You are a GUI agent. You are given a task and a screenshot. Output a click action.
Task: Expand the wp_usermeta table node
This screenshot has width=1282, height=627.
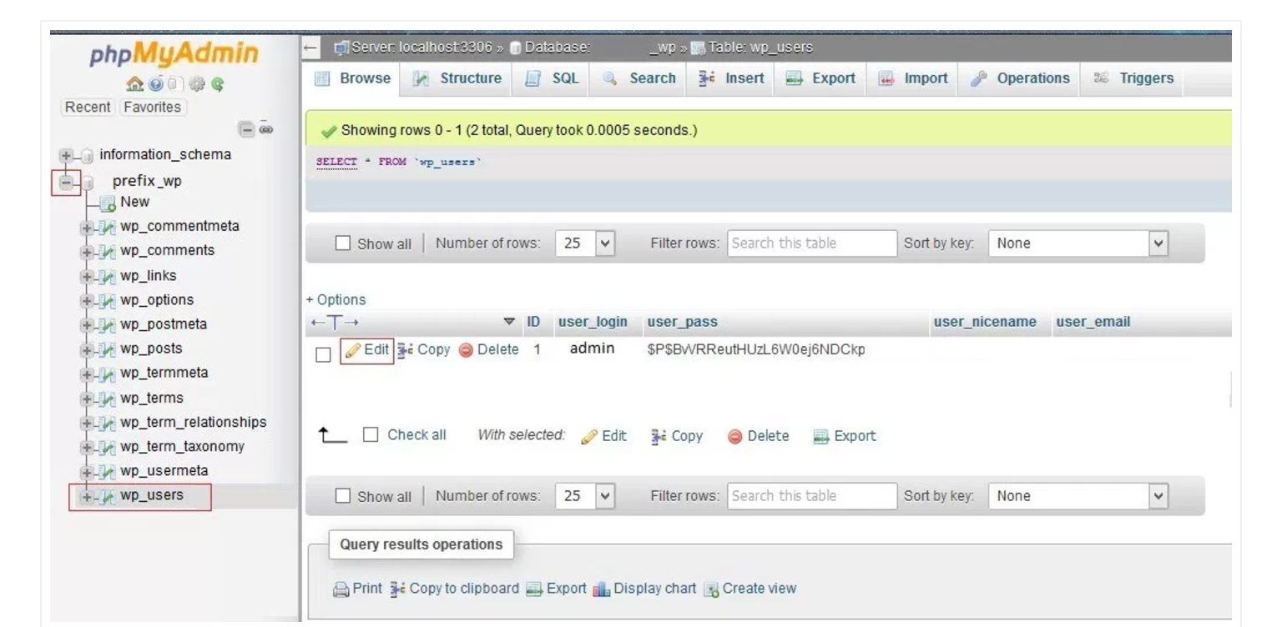click(86, 471)
